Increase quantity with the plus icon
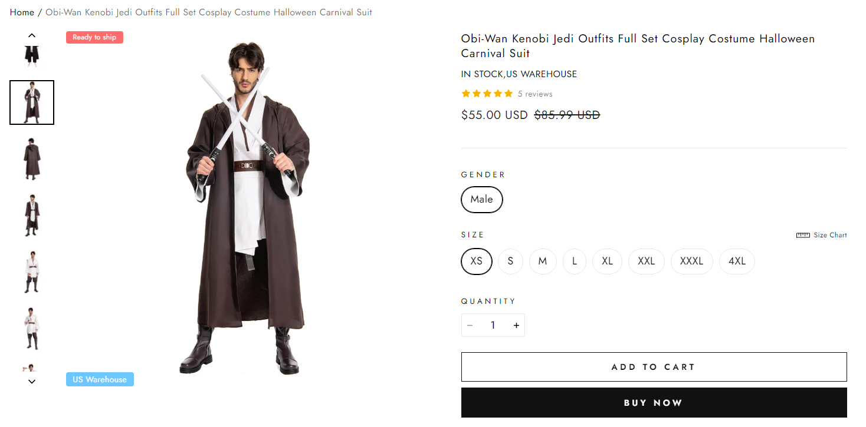Image resolution: width=866 pixels, height=427 pixels. 516,325
